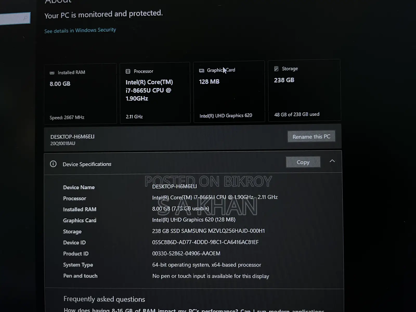416x312 pixels.
Task: Click the Processor card chip icon
Action: 128,71
